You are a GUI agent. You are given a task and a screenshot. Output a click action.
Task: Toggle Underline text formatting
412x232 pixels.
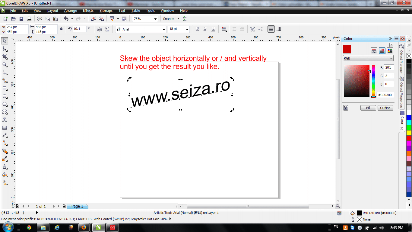(x=213, y=29)
